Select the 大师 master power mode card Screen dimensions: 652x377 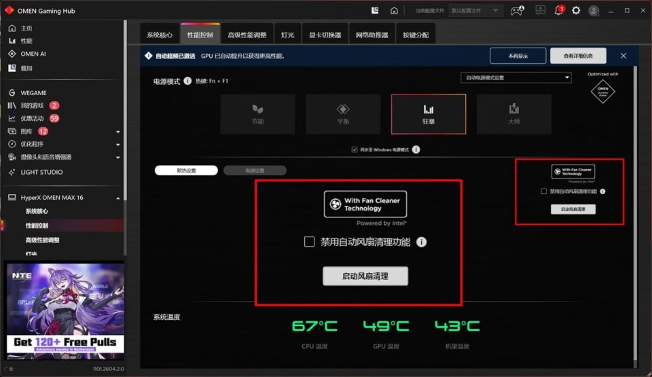pyautogui.click(x=514, y=114)
